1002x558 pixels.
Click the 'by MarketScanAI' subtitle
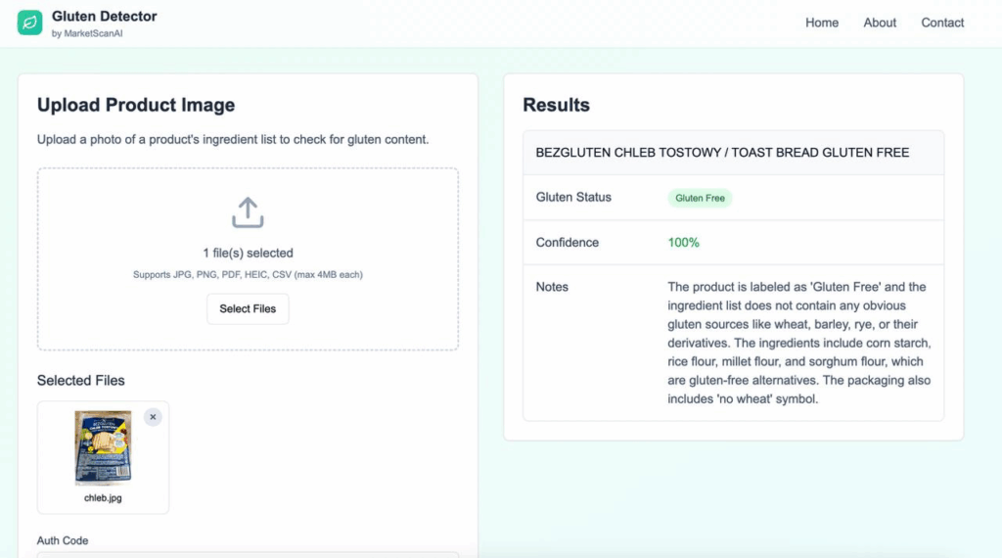(x=87, y=33)
